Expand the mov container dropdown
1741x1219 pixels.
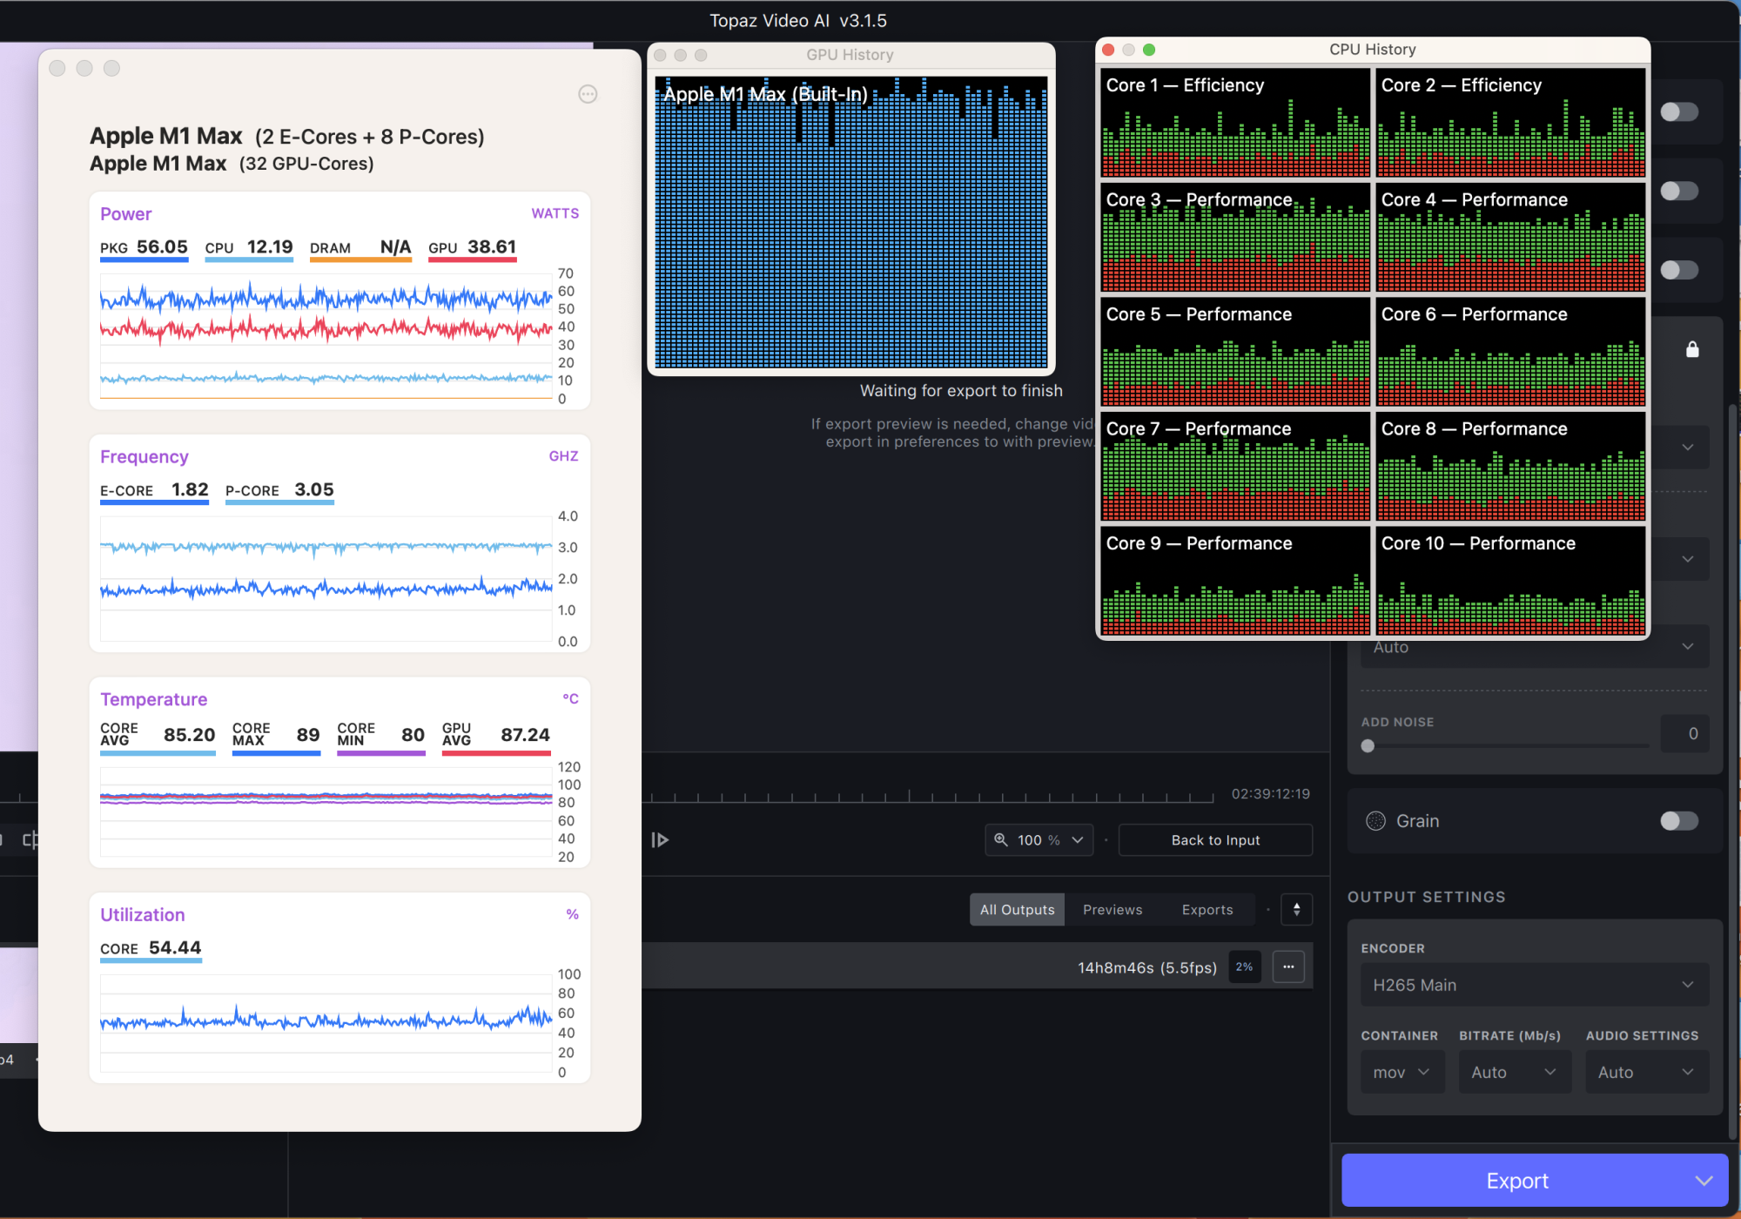pyautogui.click(x=1402, y=1072)
